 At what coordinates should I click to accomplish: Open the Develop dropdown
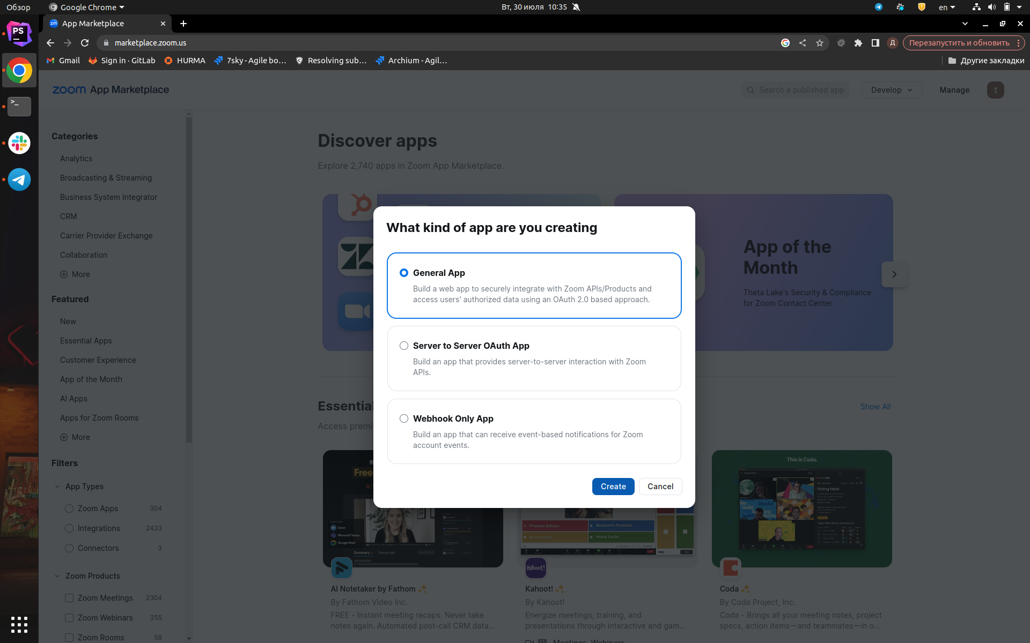(x=892, y=90)
